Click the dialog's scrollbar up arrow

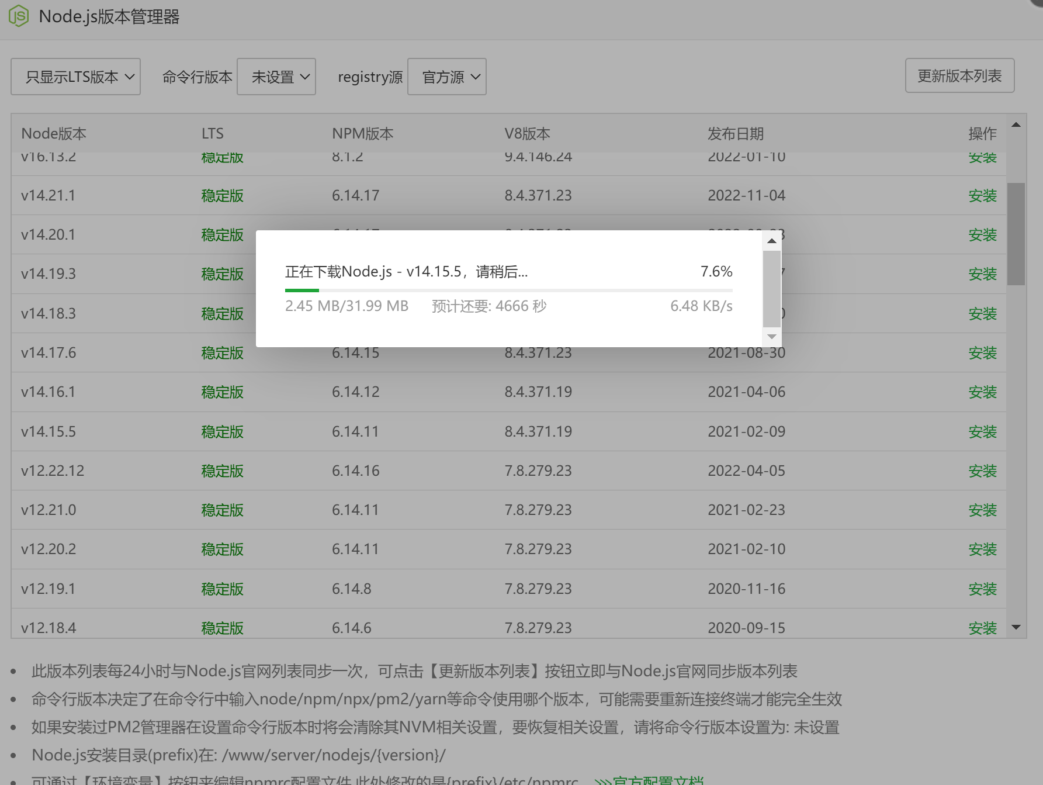(772, 241)
